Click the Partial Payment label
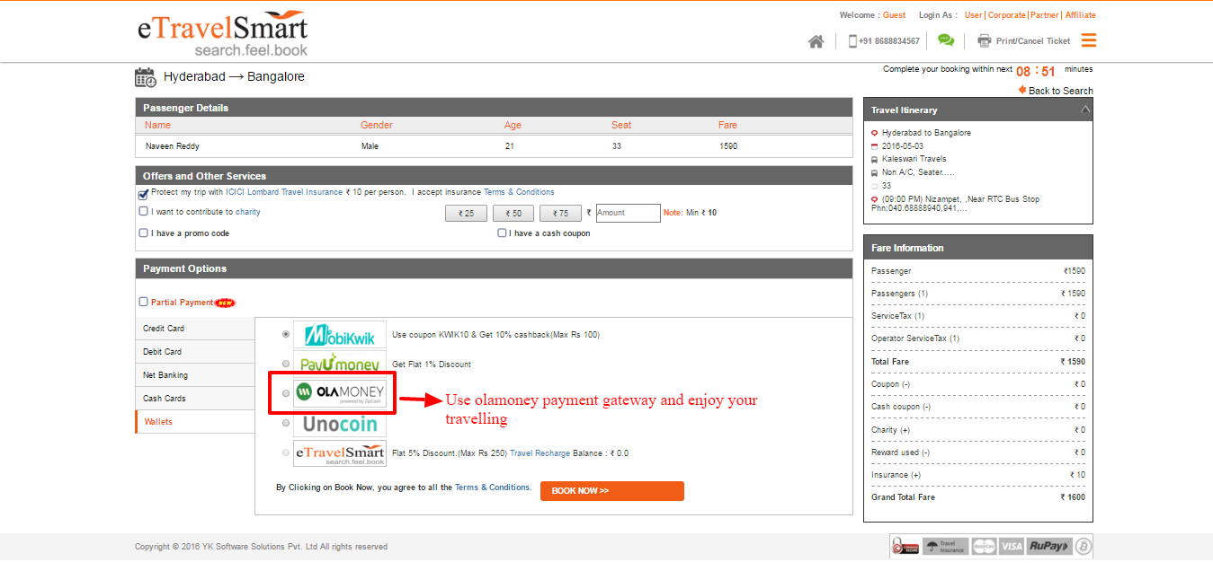 [183, 303]
